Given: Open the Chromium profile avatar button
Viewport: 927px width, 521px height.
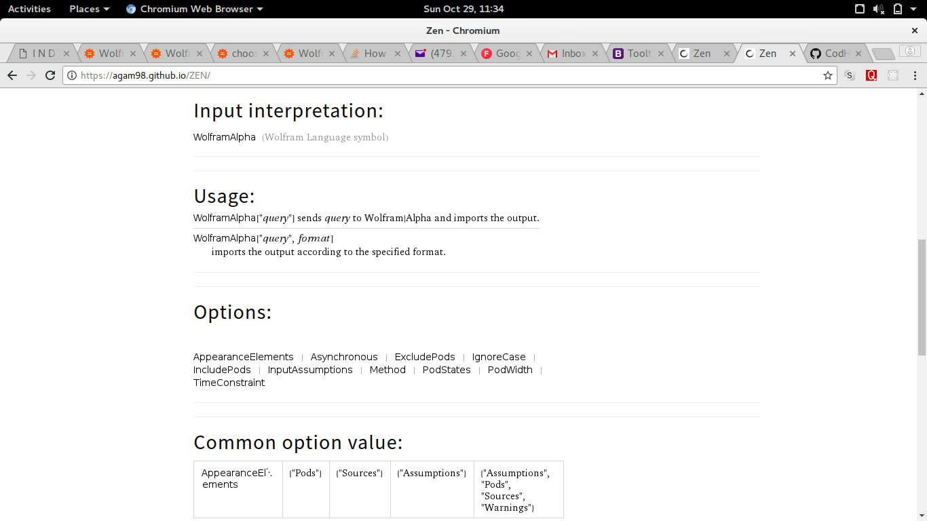Looking at the screenshot, I should (x=910, y=51).
